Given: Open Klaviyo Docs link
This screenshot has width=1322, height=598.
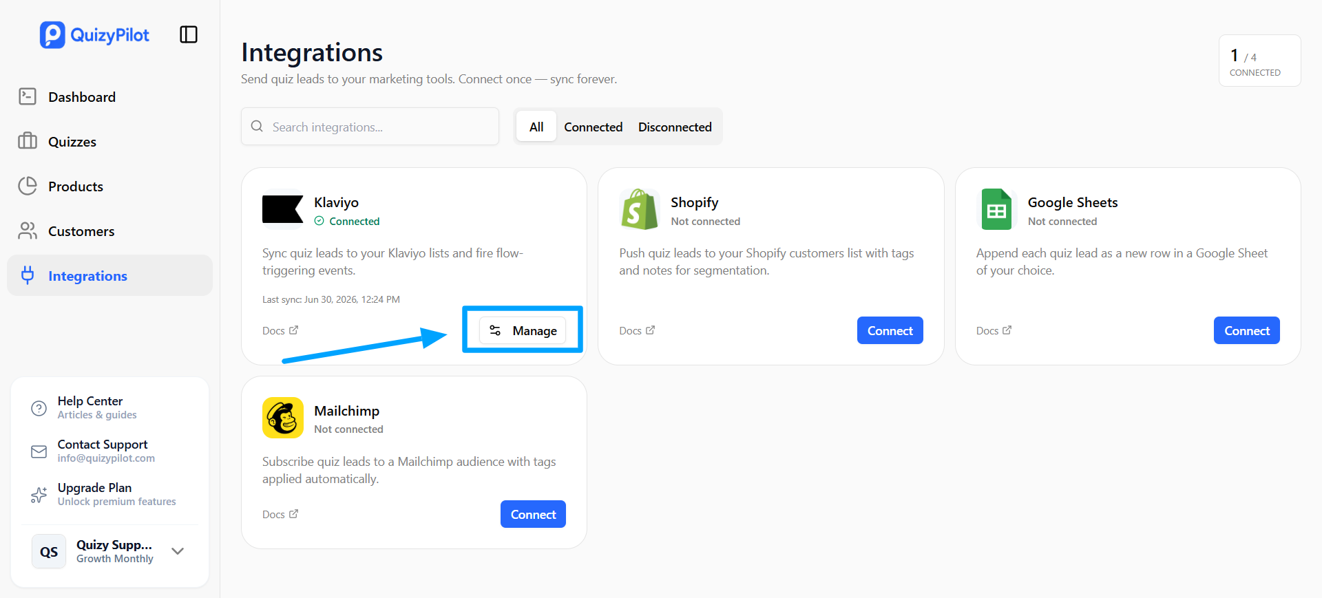Looking at the screenshot, I should pyautogui.click(x=280, y=330).
